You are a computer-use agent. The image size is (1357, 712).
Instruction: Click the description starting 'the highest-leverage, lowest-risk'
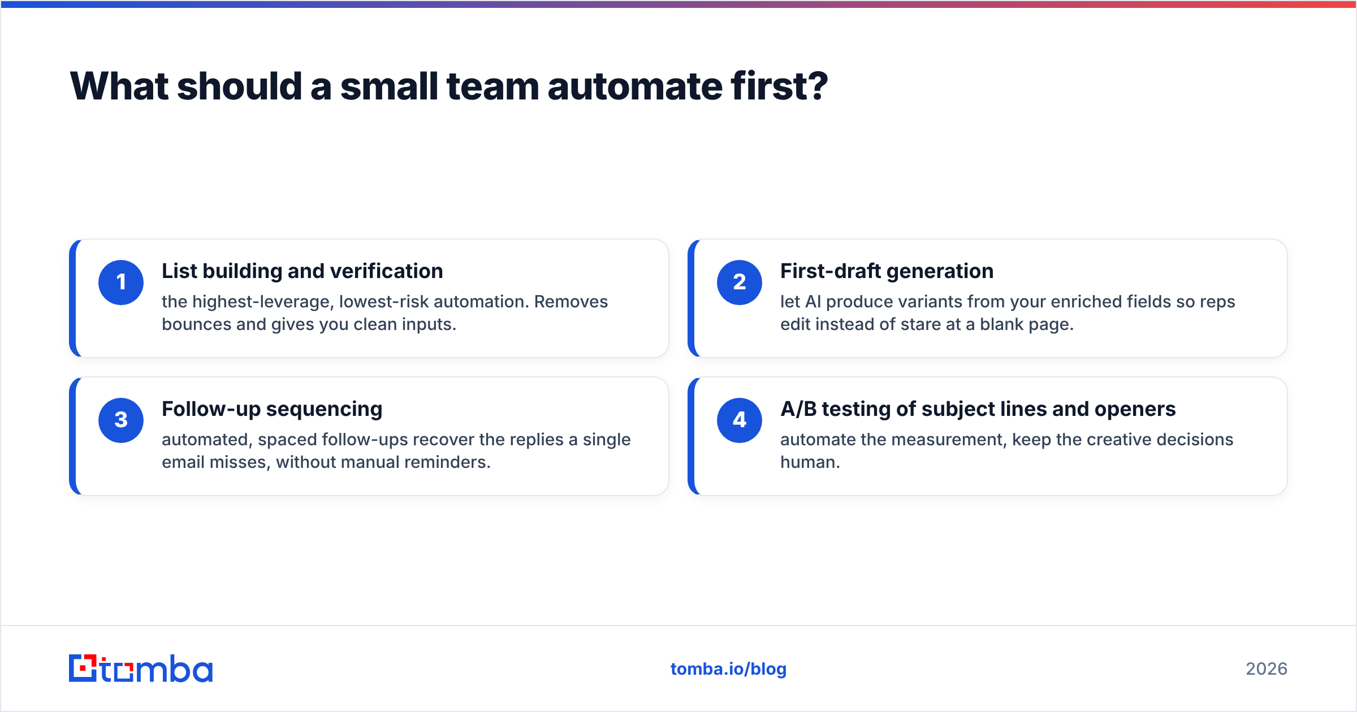(x=384, y=313)
